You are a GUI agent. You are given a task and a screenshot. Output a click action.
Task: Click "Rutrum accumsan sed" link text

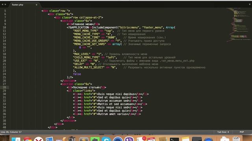point(113,101)
